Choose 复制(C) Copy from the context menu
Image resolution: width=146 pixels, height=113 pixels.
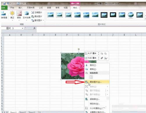point(97,69)
